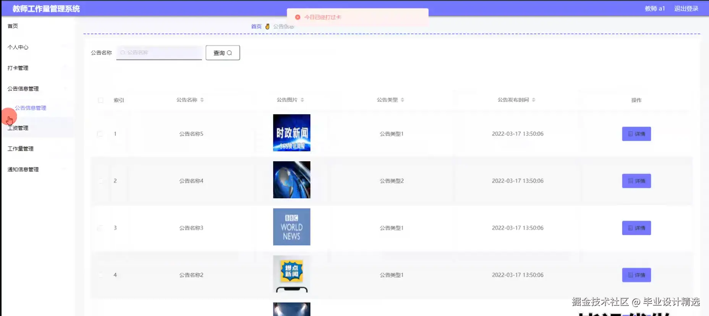Click the sort icon next to 公告名称 column

click(x=202, y=100)
